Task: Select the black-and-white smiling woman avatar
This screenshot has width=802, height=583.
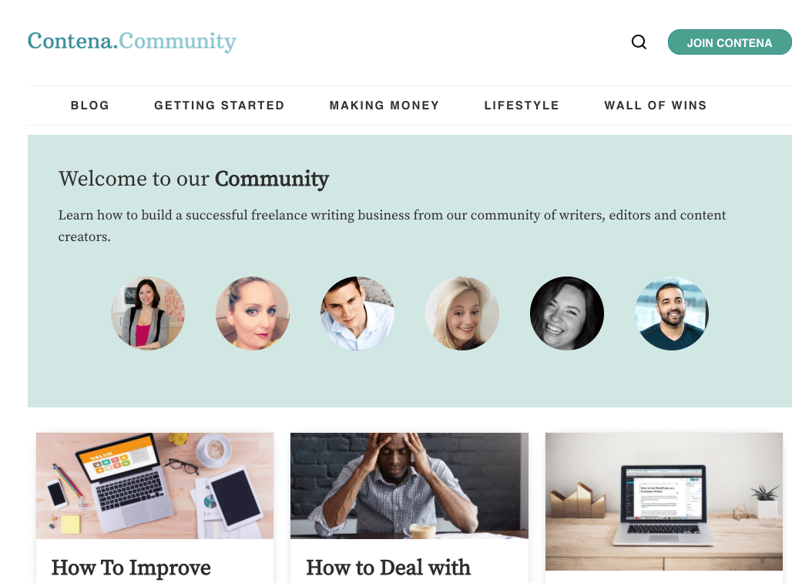Action: click(x=567, y=313)
